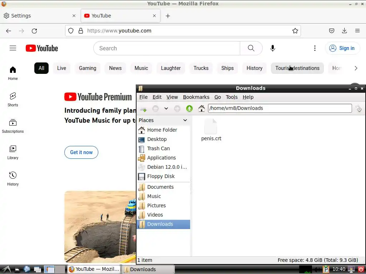Select the News filter chip
The height and width of the screenshot is (274, 366).
pyautogui.click(x=115, y=68)
